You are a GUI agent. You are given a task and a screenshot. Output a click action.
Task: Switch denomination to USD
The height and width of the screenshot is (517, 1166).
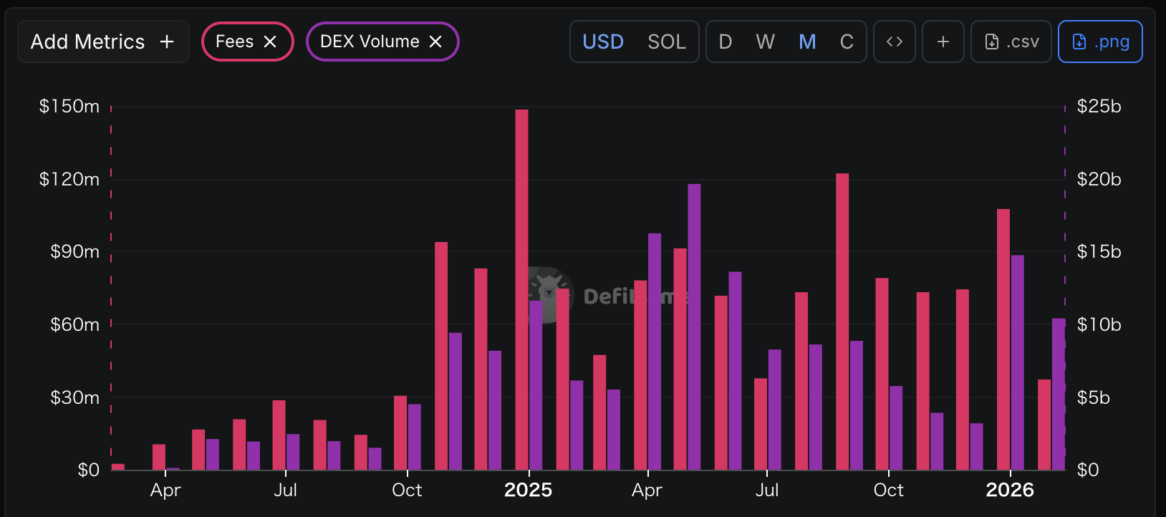[x=603, y=42]
